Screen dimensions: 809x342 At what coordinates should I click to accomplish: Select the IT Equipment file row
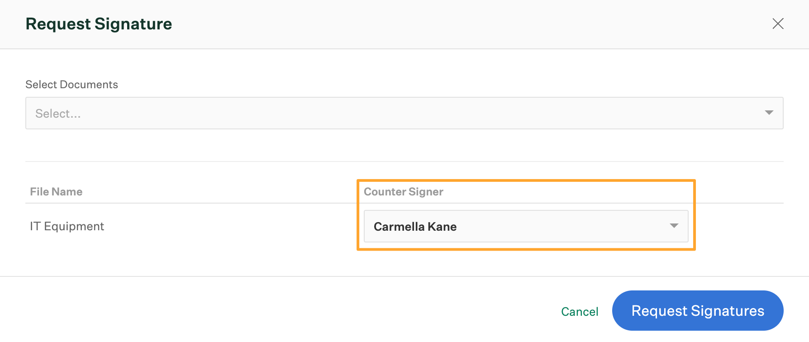(x=404, y=226)
